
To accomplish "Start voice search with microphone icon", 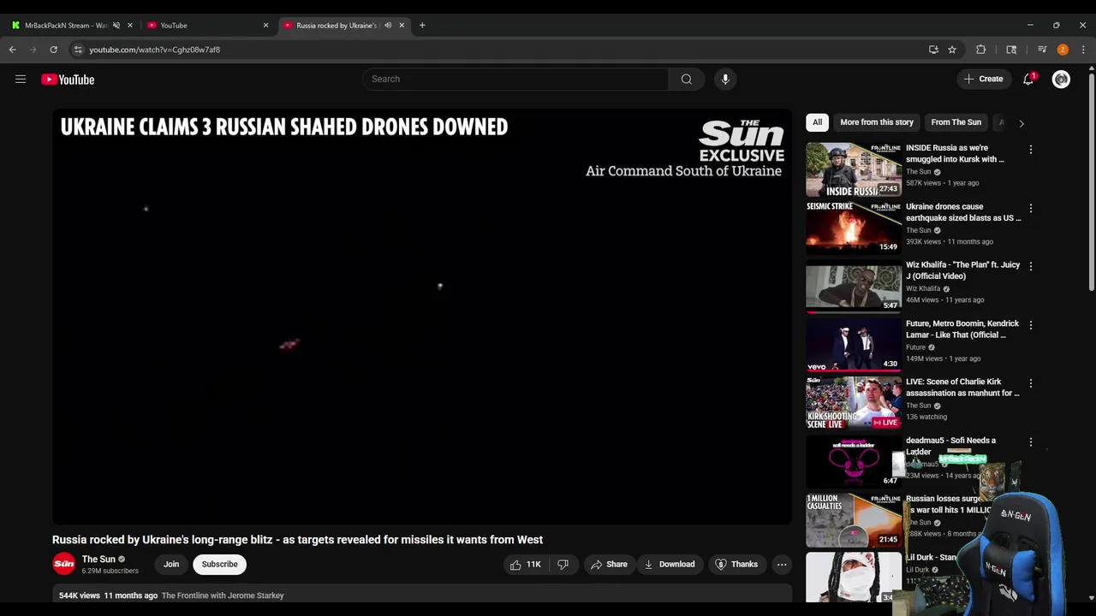I will (725, 80).
